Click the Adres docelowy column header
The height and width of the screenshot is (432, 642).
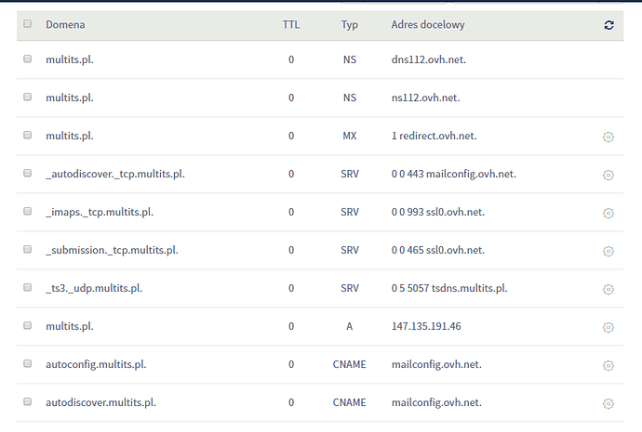428,25
